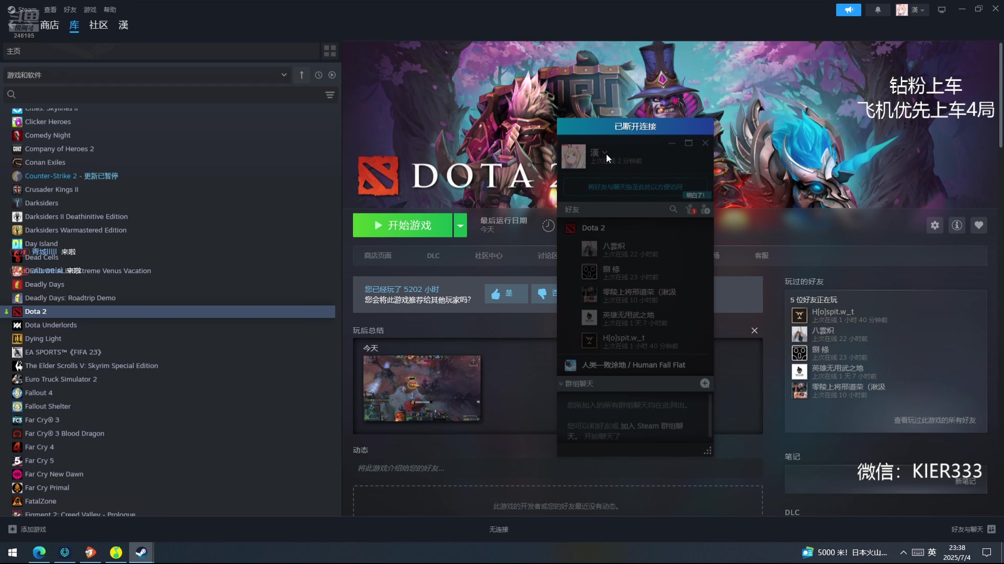The width and height of the screenshot is (1004, 564).
Task: Create new group chat plus icon
Action: [705, 383]
